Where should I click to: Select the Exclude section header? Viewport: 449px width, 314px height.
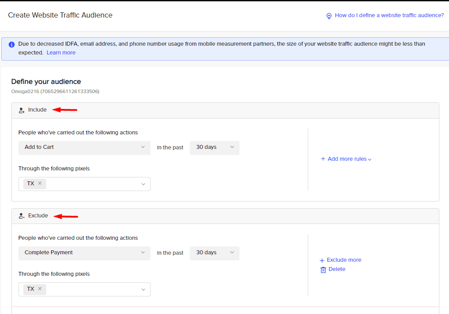click(x=38, y=216)
